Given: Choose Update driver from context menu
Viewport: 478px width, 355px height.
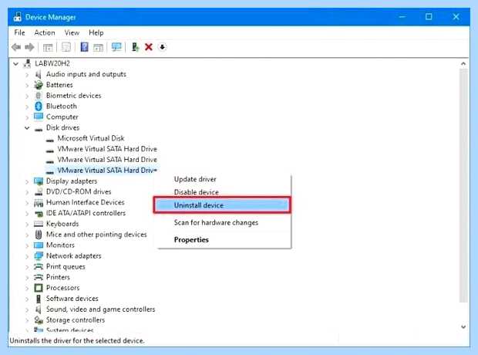Looking at the screenshot, I should tap(195, 179).
